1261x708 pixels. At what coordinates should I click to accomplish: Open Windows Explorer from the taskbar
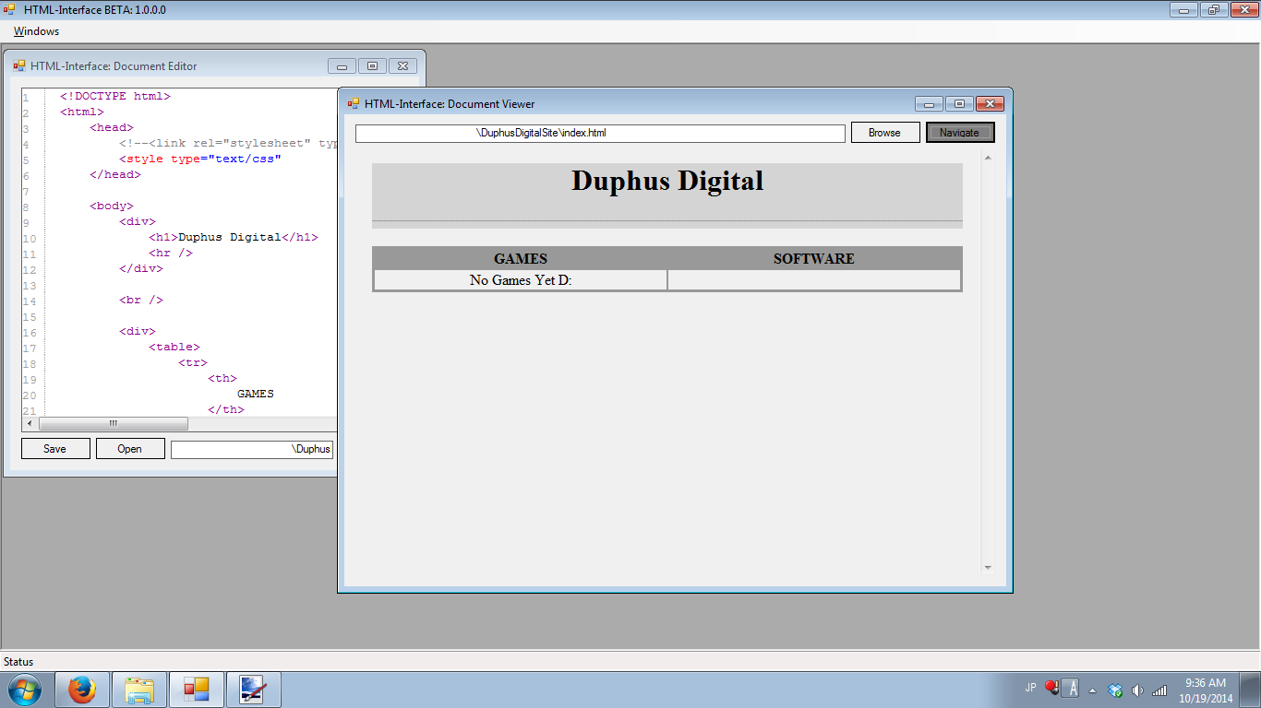click(x=138, y=689)
